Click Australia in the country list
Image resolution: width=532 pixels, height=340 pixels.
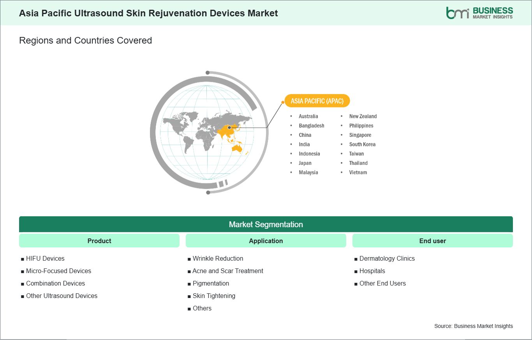pos(308,116)
